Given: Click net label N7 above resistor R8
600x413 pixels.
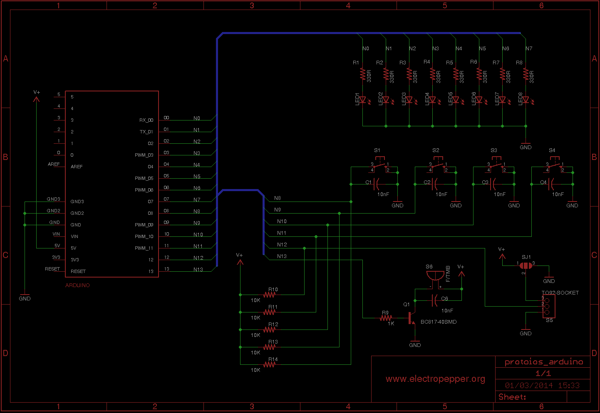Looking at the screenshot, I should coord(528,49).
